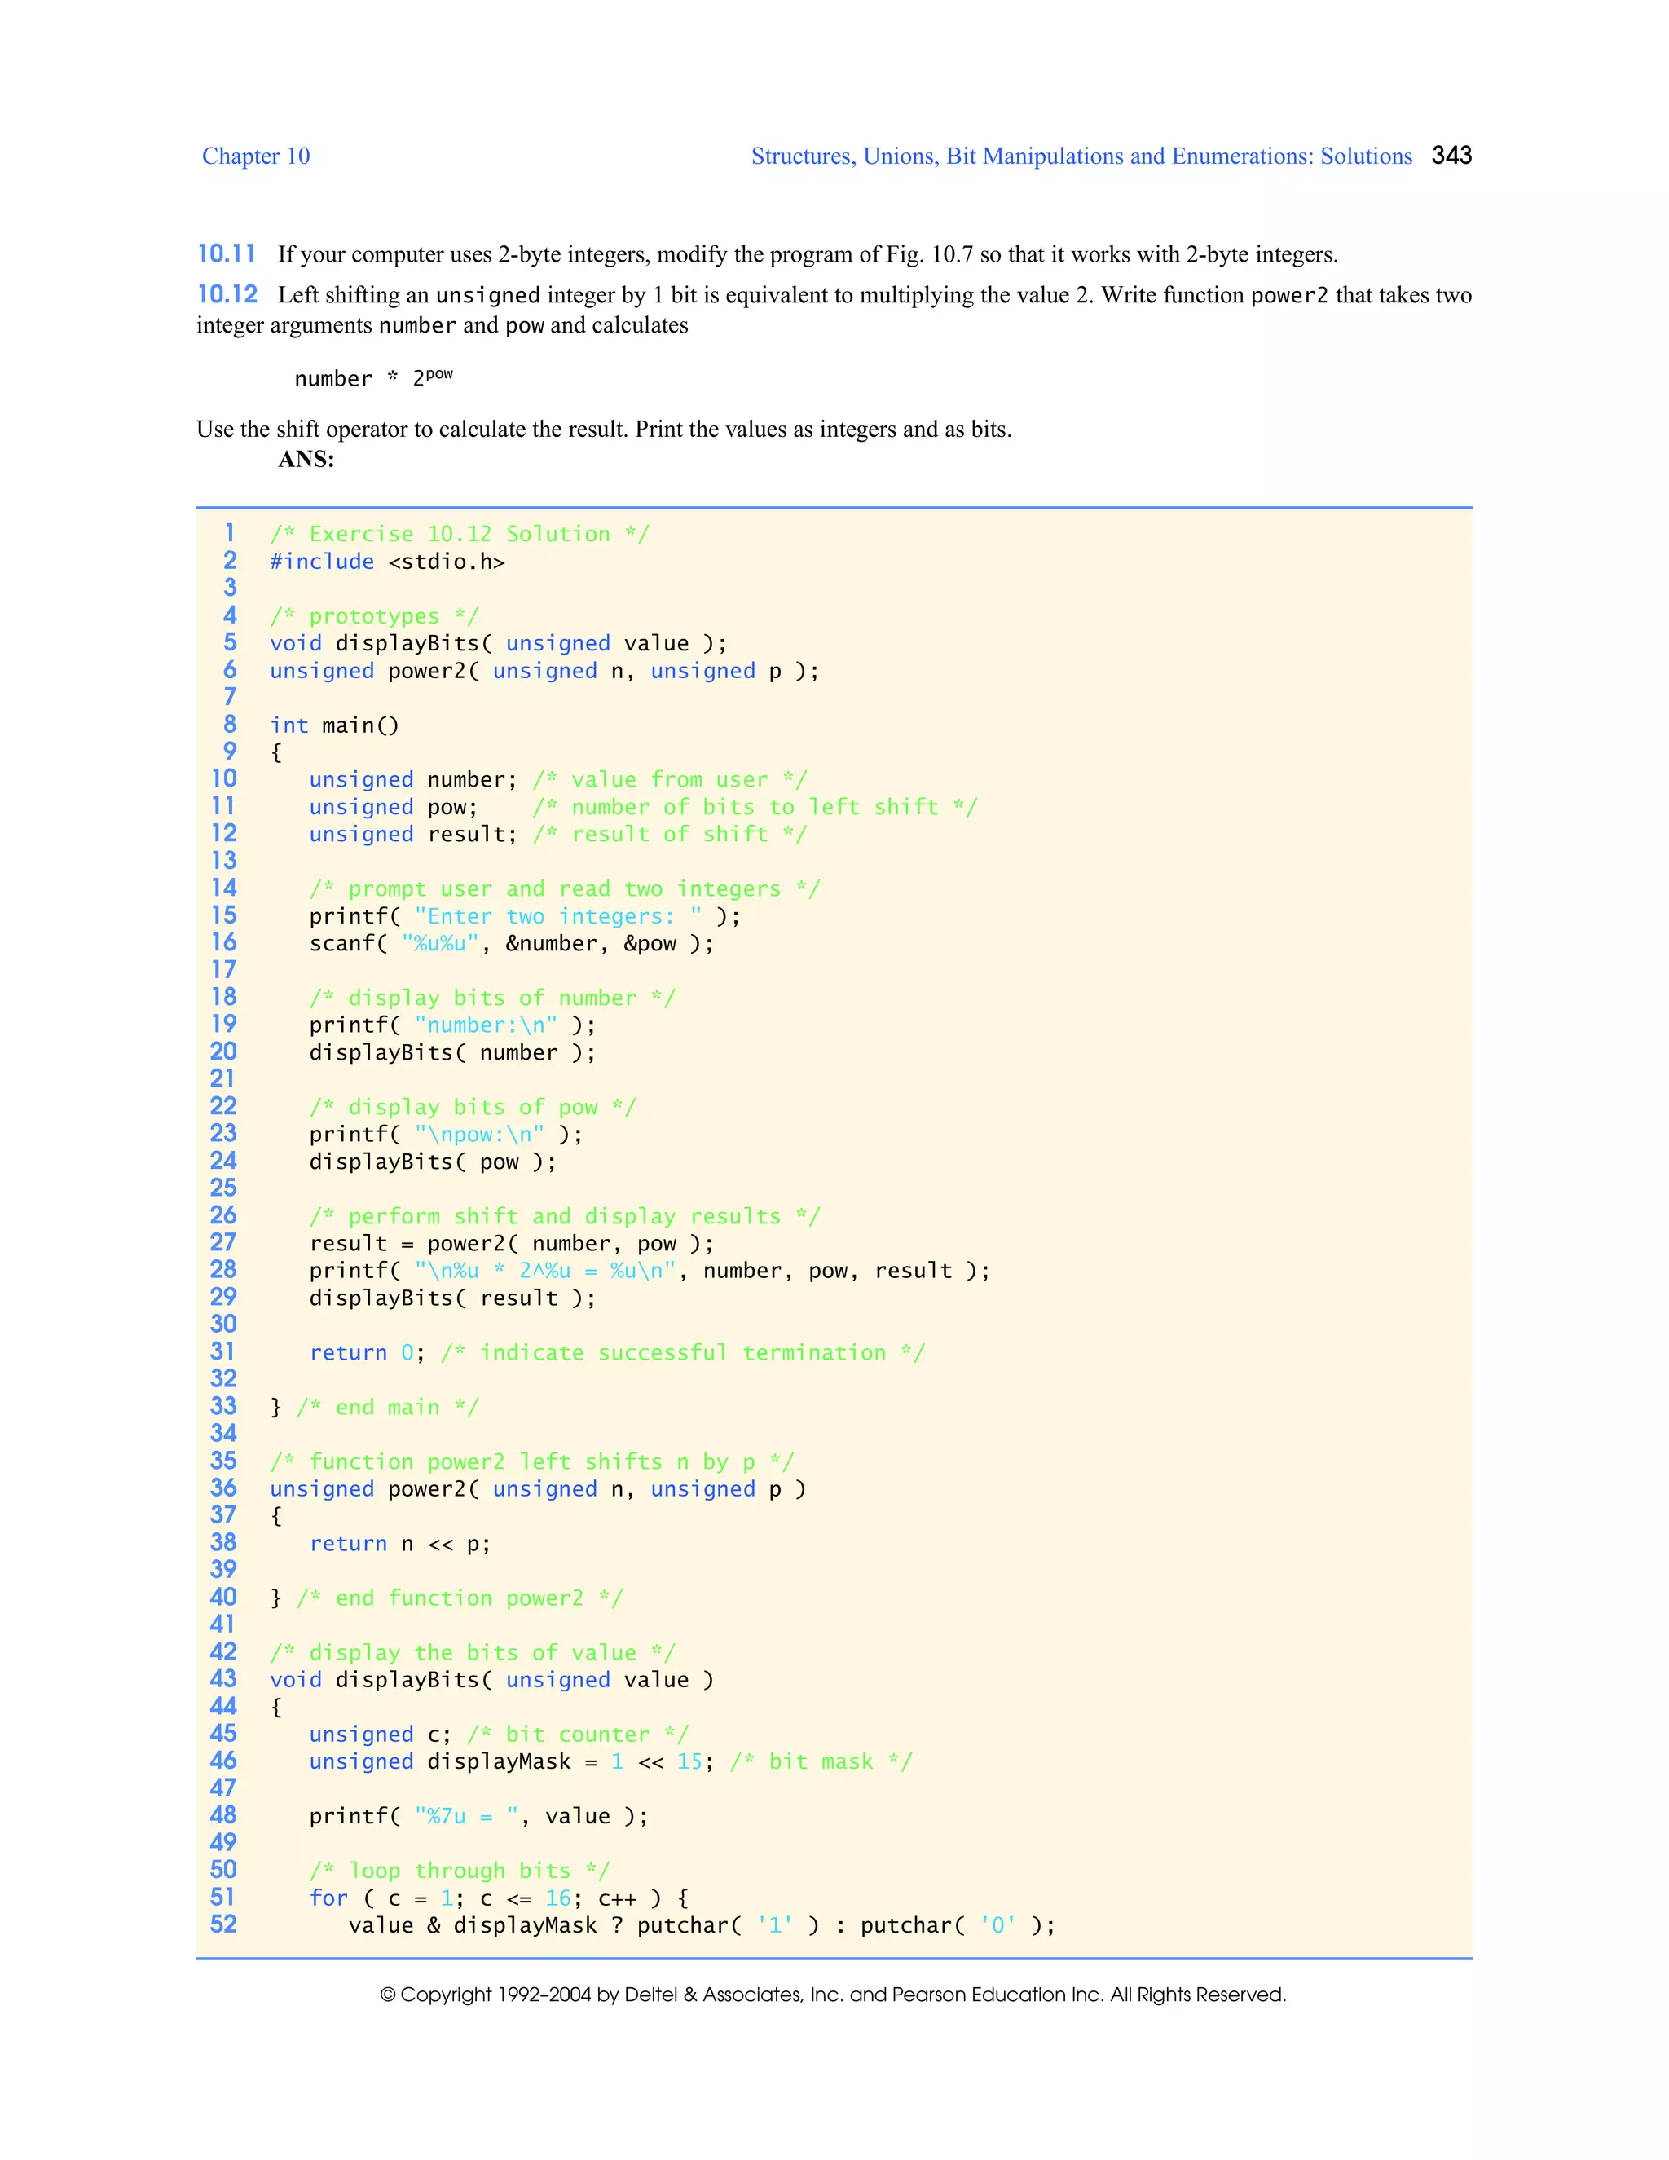
Task: Click the formula 'number * 2pow'
Action: 374,377
